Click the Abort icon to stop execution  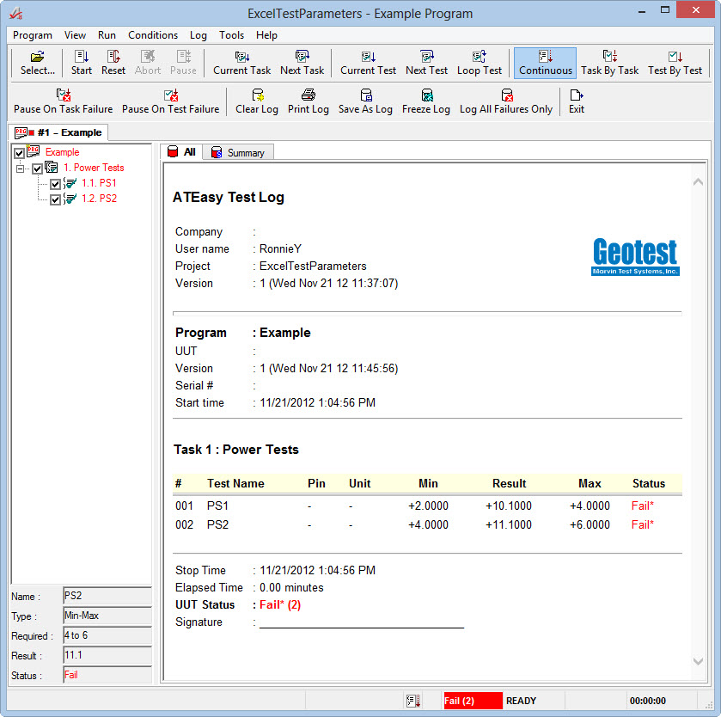click(147, 62)
